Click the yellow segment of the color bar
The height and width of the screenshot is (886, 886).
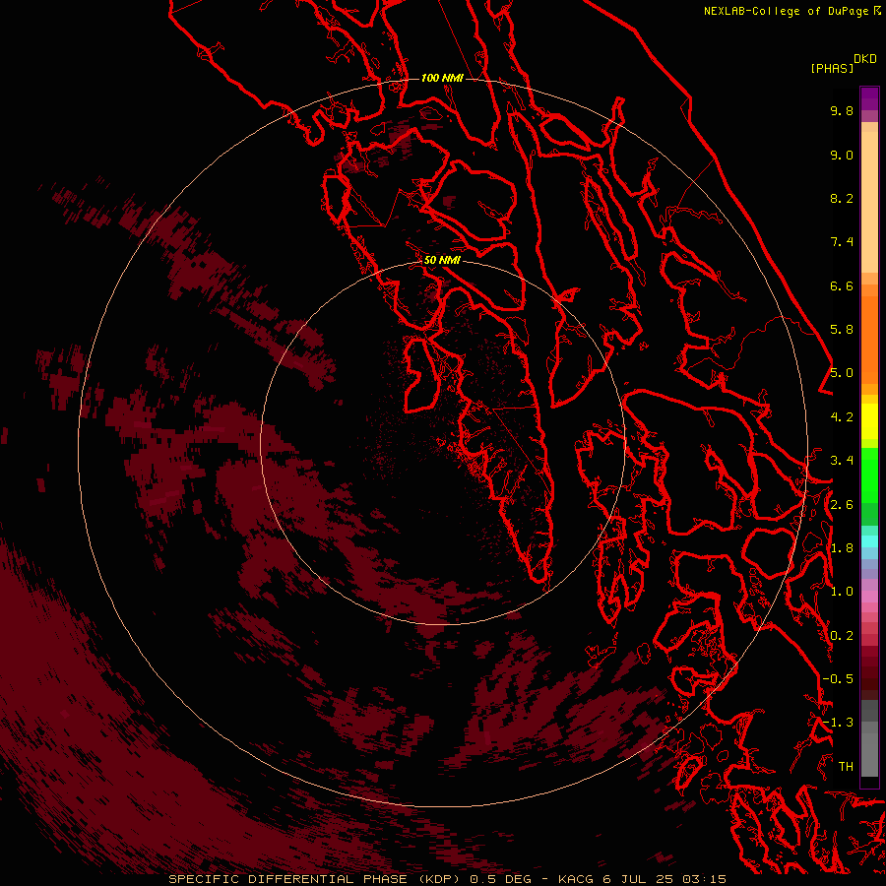pyautogui.click(x=869, y=421)
